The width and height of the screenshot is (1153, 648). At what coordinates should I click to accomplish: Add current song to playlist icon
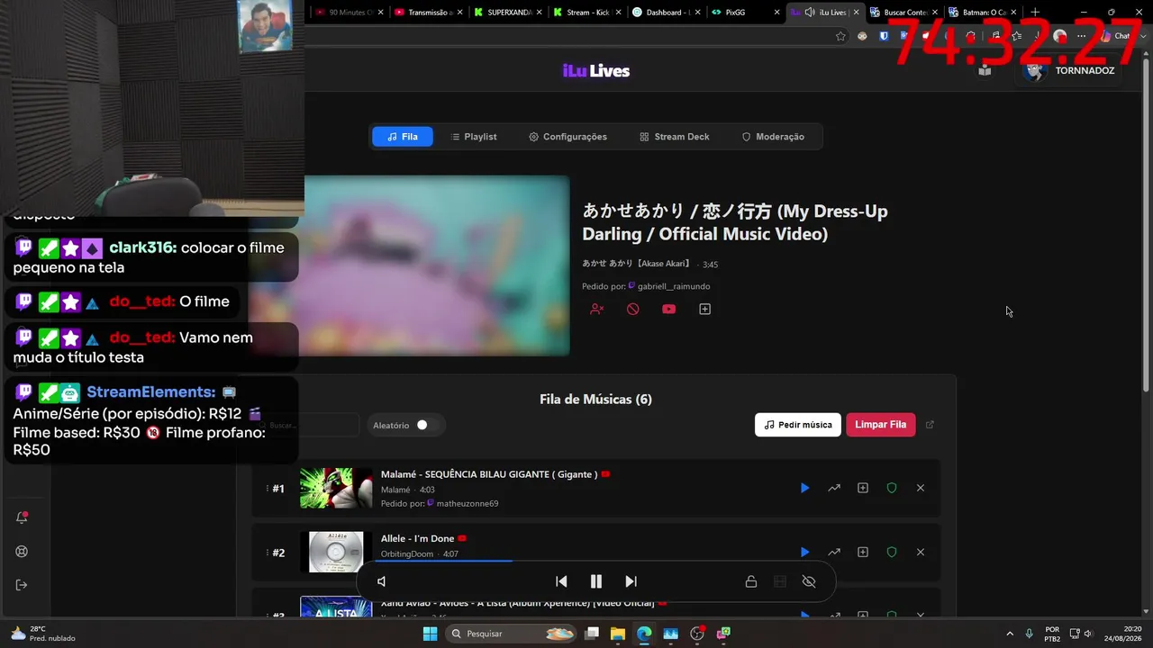coord(705,309)
